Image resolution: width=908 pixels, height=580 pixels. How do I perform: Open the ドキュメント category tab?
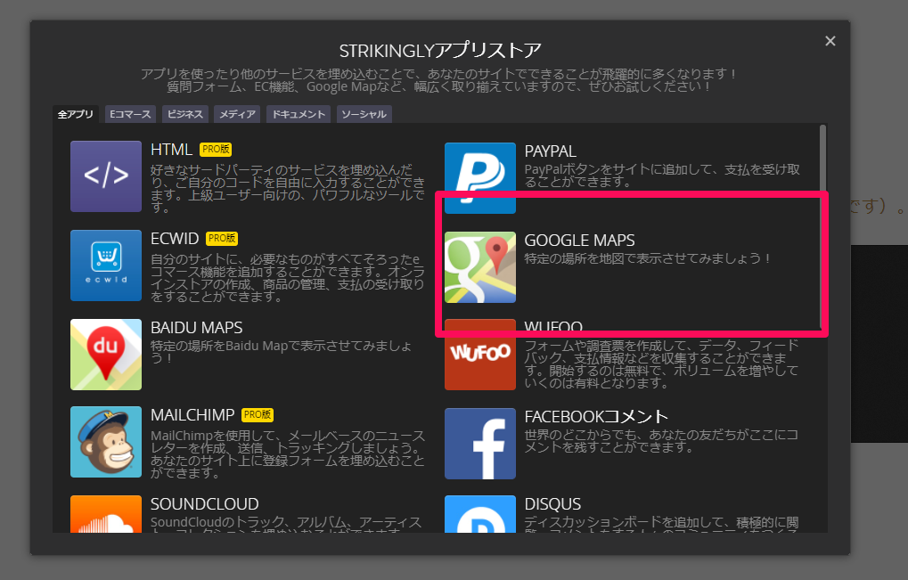[x=299, y=115]
